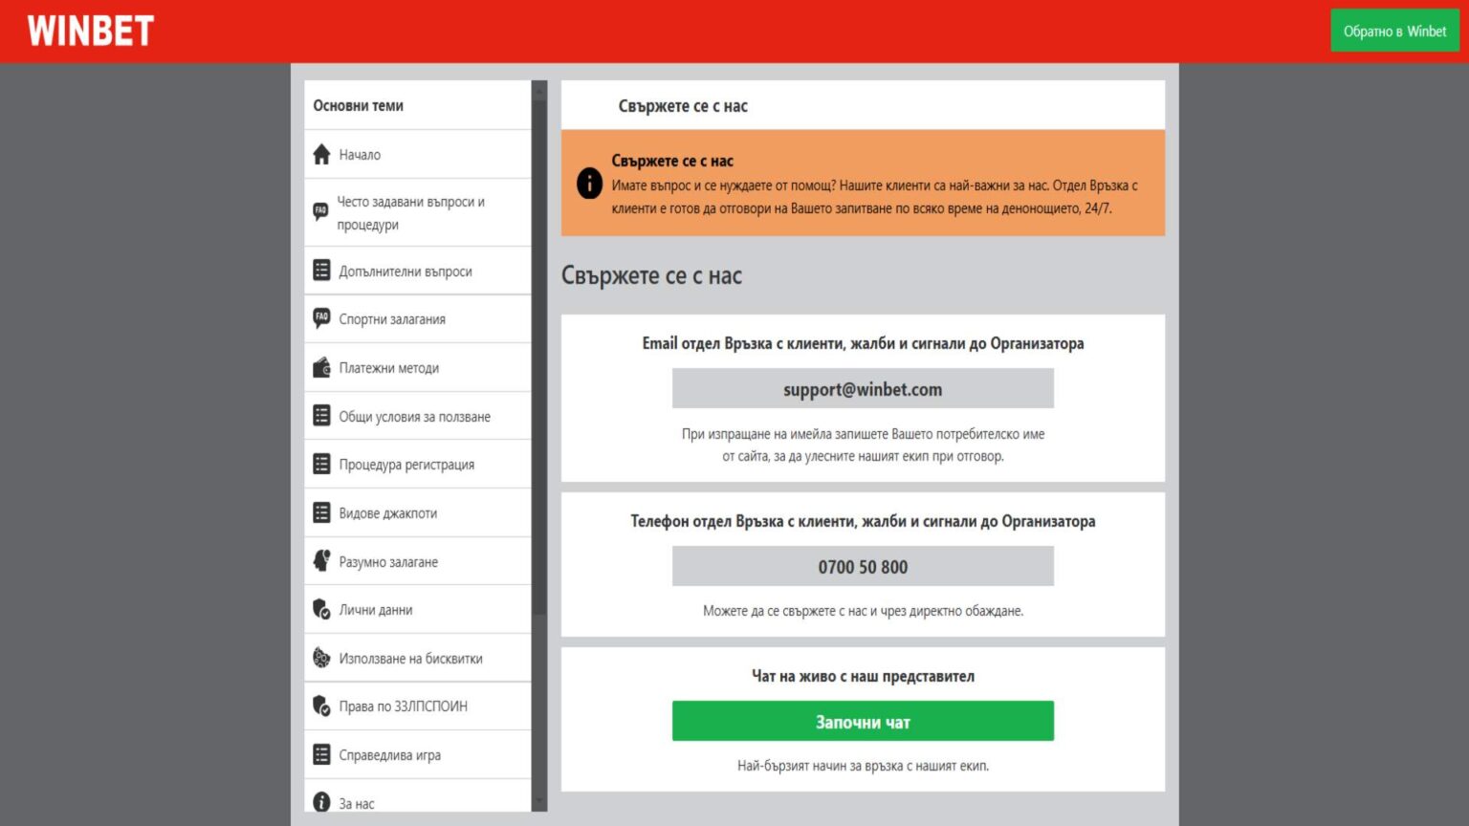This screenshot has height=826, width=1469.
Task: Click the shield icon beside Права по ЗЗЛПСПОИН
Action: tap(321, 706)
